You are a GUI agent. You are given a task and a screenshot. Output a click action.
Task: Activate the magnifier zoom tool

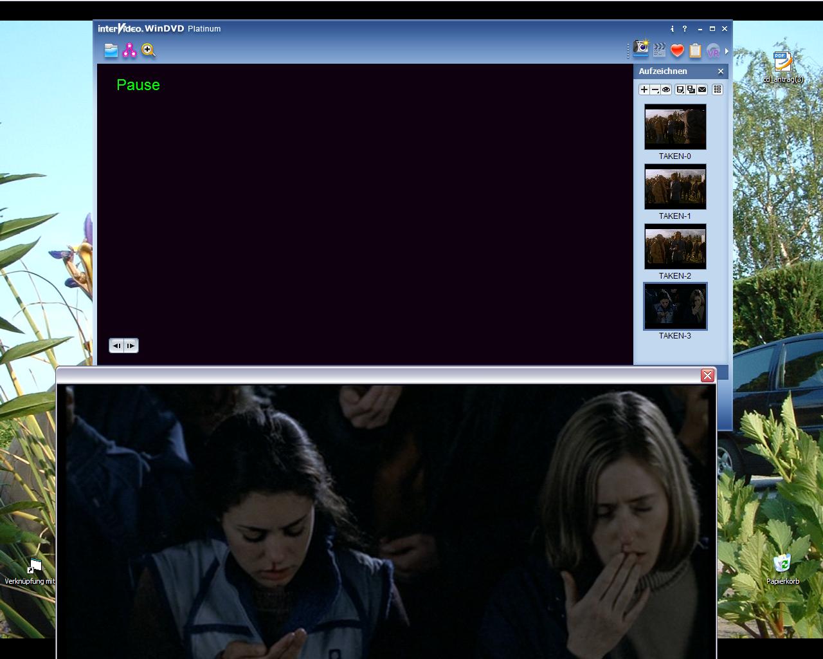coord(149,51)
